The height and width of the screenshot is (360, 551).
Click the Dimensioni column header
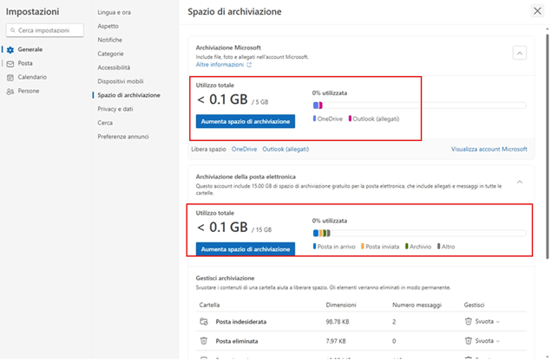click(341, 305)
